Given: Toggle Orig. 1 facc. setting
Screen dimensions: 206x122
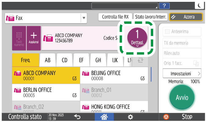Looking at the screenshot, I should point(180,63).
